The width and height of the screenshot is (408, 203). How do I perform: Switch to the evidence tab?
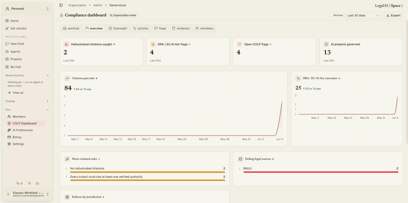point(181,28)
